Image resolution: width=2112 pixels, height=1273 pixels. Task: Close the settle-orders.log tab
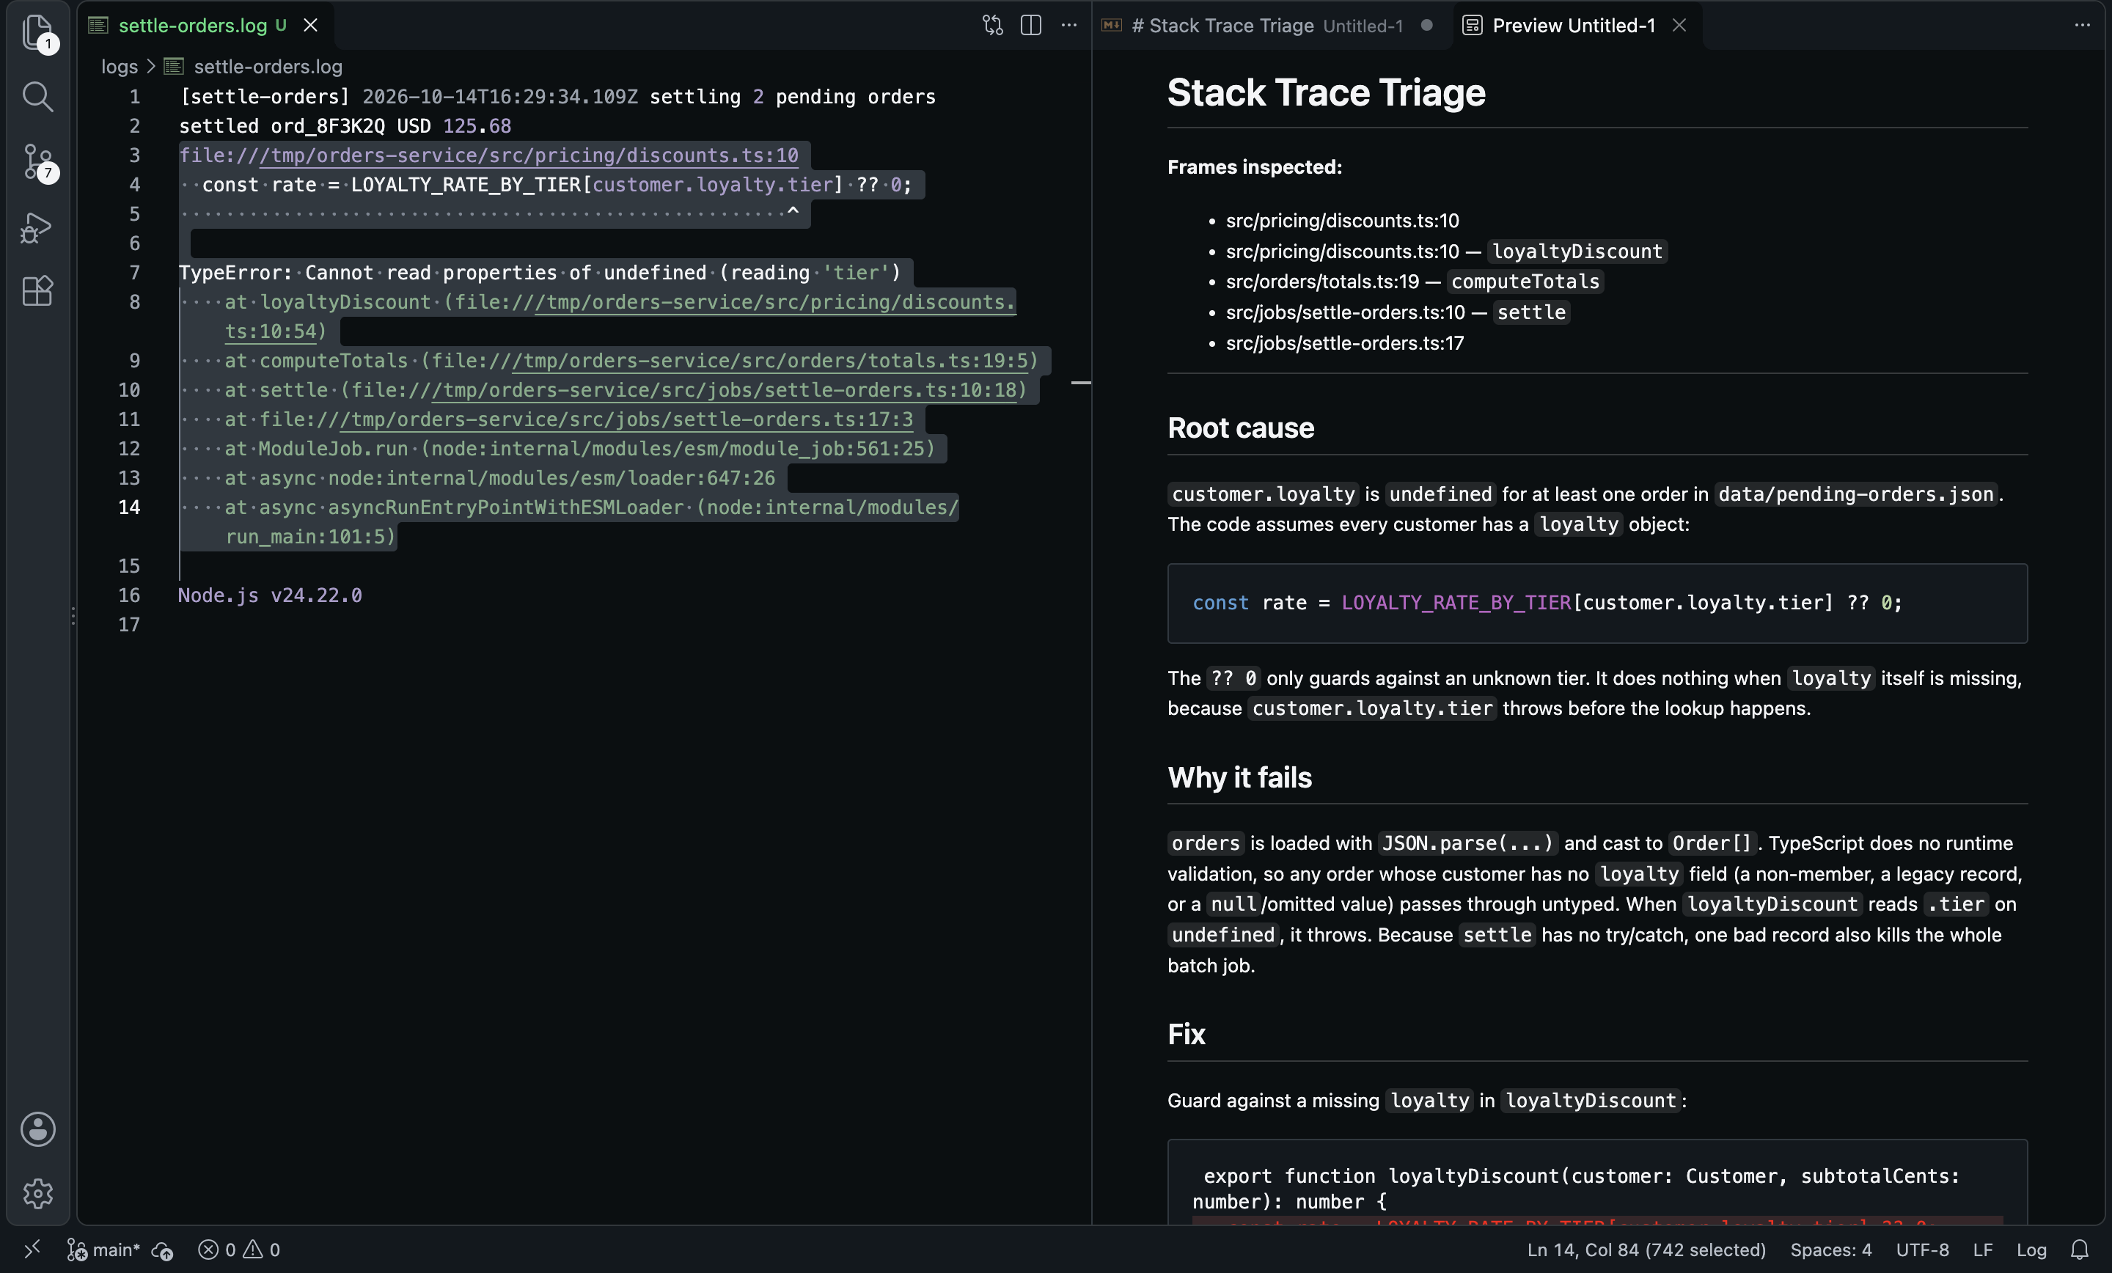[x=311, y=26]
